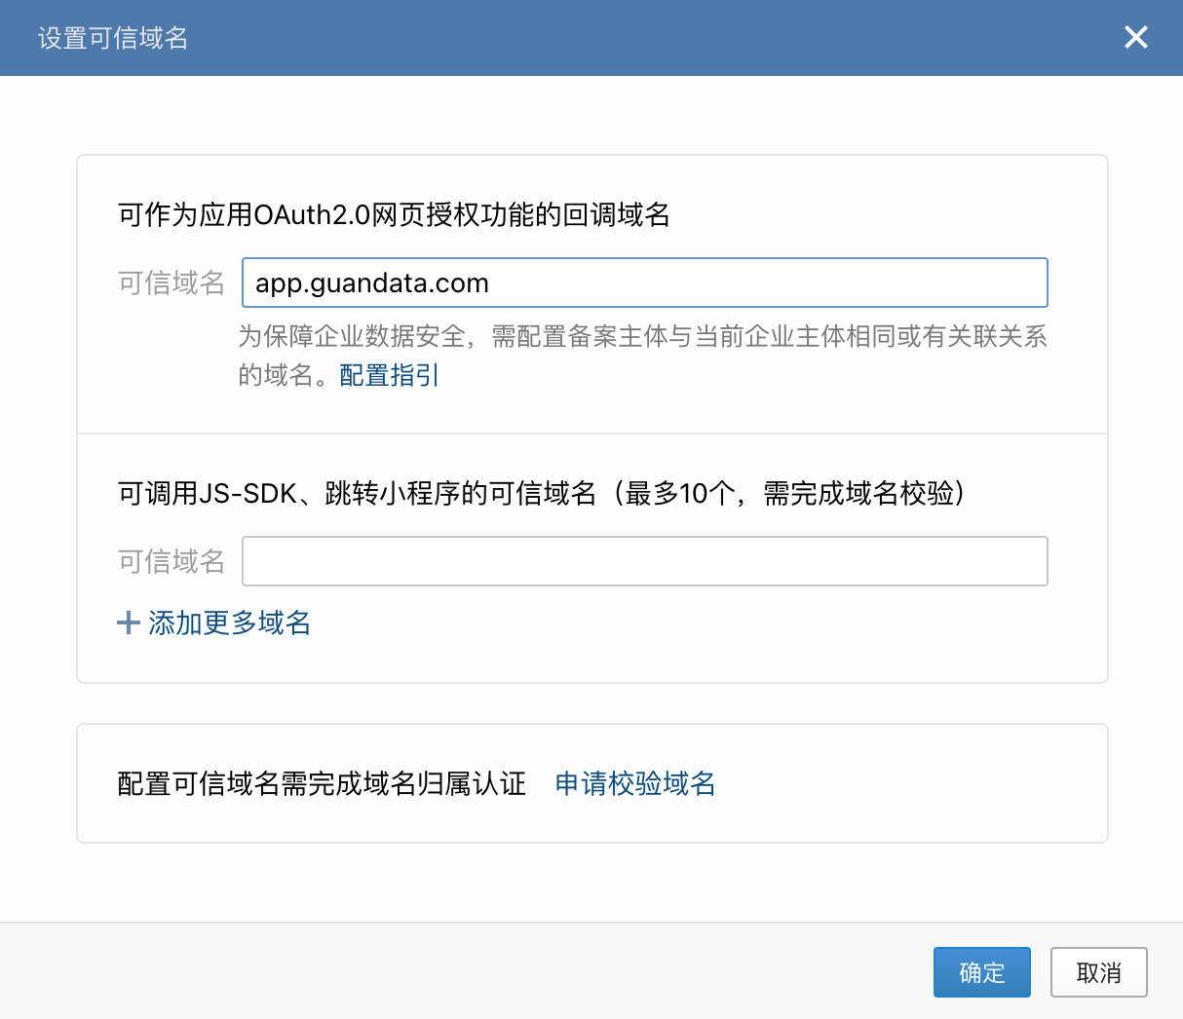Open the 配置指引 link

click(389, 375)
